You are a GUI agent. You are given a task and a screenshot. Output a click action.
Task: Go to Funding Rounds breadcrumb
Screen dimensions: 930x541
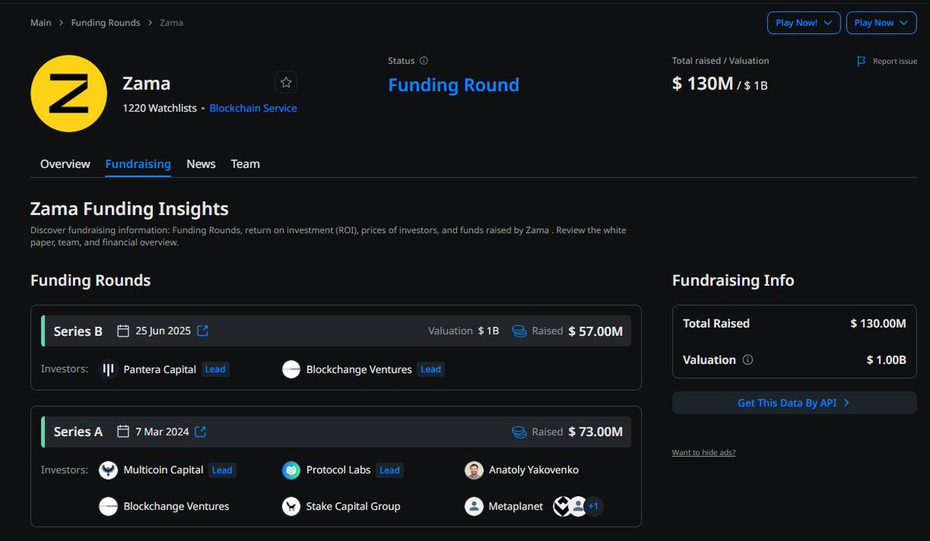[x=105, y=22]
